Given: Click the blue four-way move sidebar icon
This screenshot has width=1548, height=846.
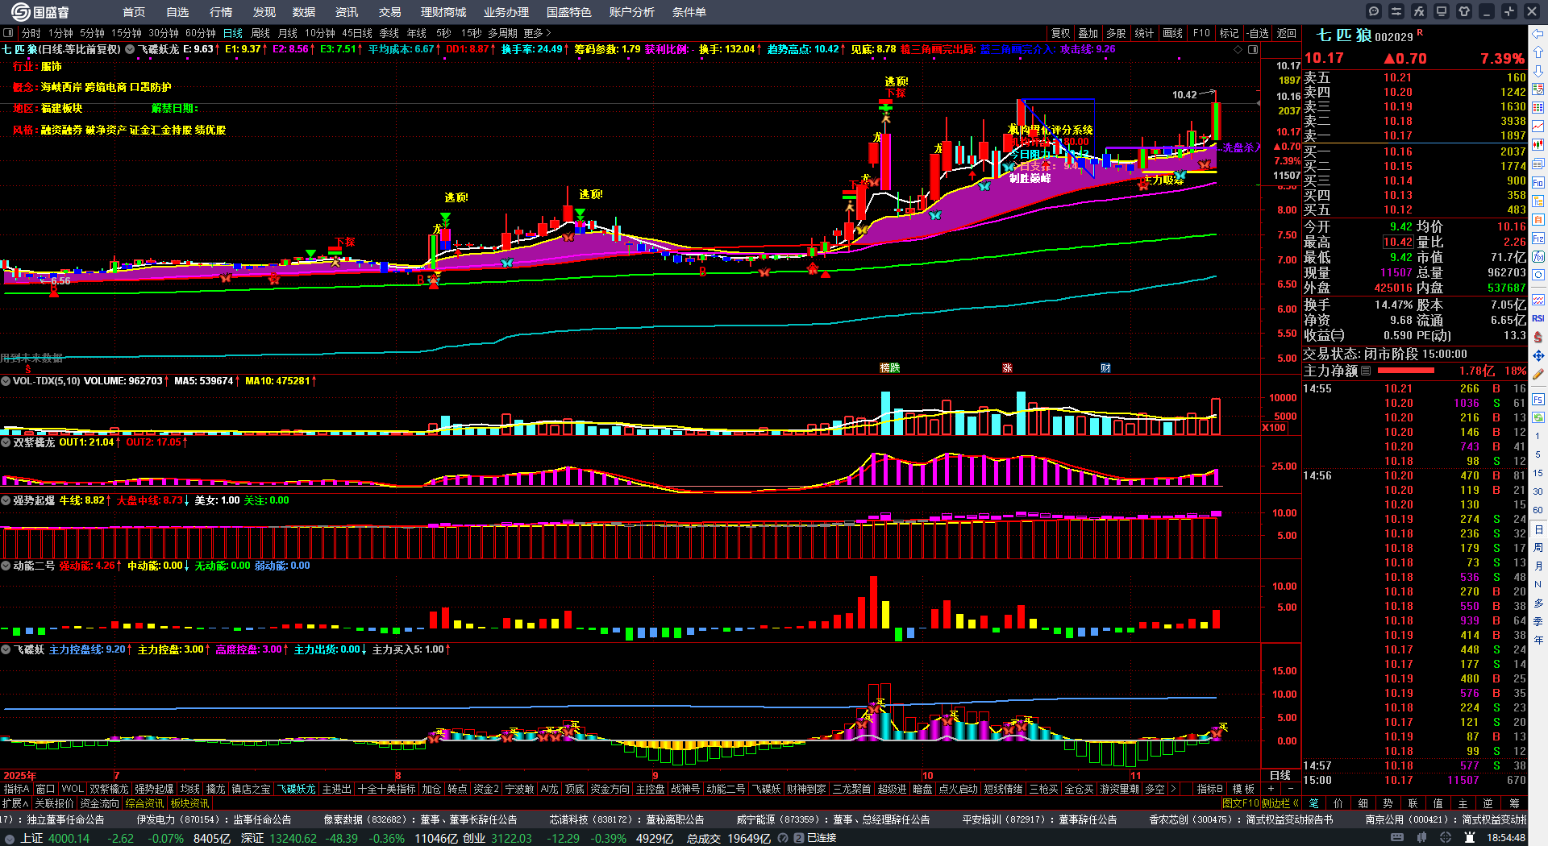Looking at the screenshot, I should pyautogui.click(x=1538, y=355).
